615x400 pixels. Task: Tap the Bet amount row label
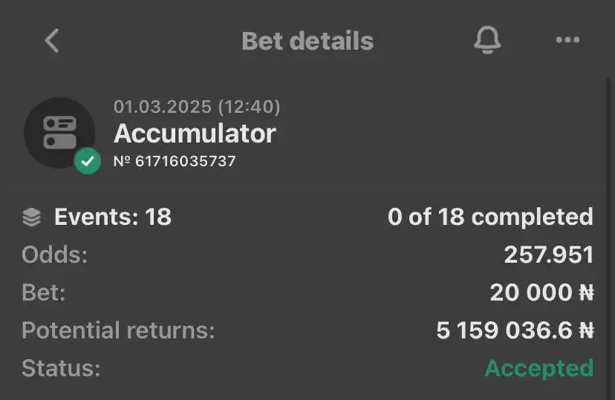(x=44, y=292)
